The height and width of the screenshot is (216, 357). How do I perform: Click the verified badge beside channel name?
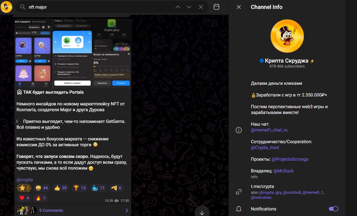click(x=261, y=61)
